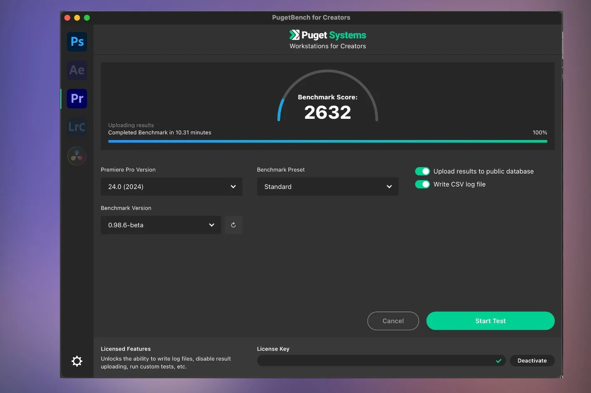Click the green license key checkmark
This screenshot has width=591, height=393.
[x=499, y=361]
